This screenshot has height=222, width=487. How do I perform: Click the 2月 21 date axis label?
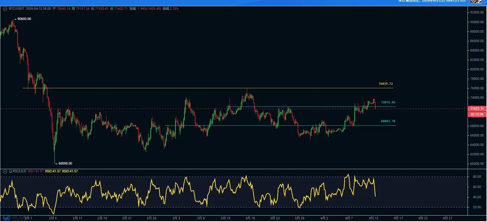point(127,218)
